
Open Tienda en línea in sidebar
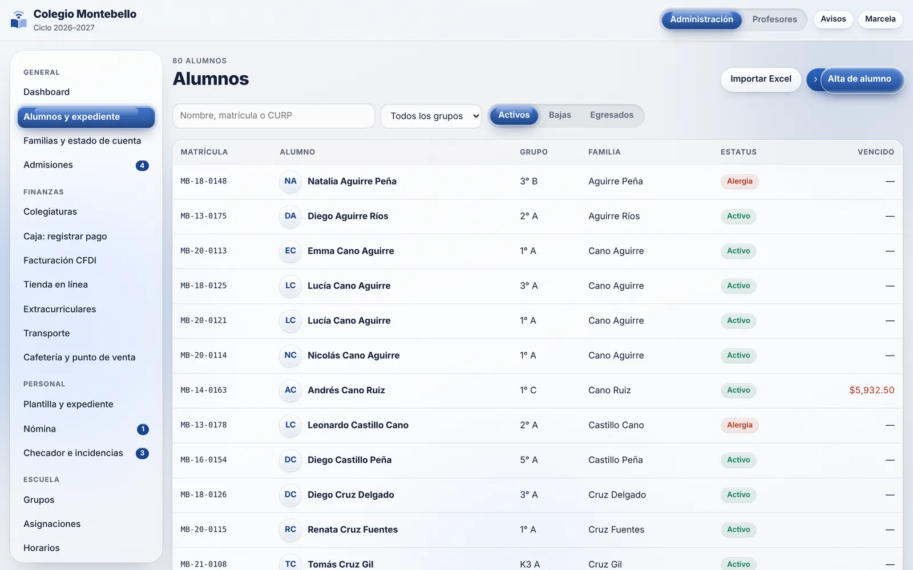tap(86, 284)
